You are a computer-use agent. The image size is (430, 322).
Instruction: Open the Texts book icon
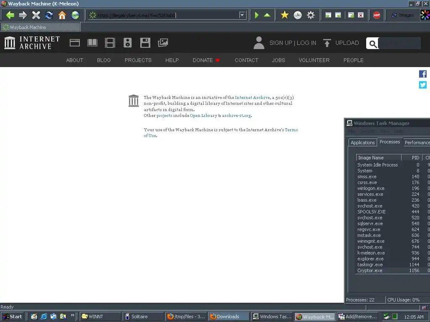tap(92, 43)
